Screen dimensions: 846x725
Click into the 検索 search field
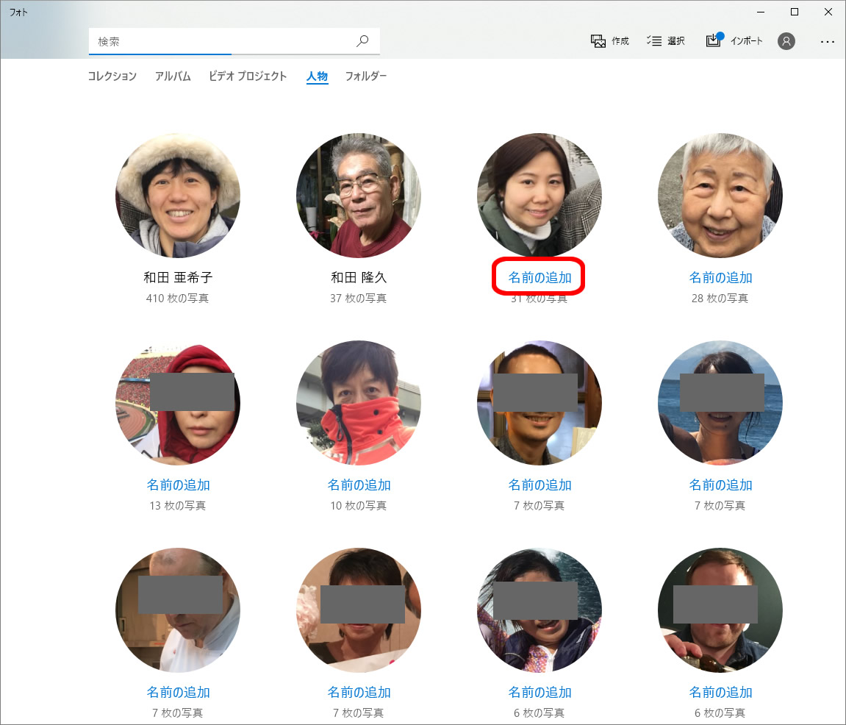coord(221,42)
